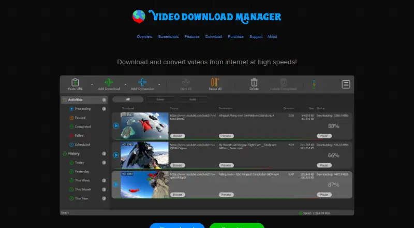Click progress bar of the 88% download

pyautogui.click(x=232, y=139)
